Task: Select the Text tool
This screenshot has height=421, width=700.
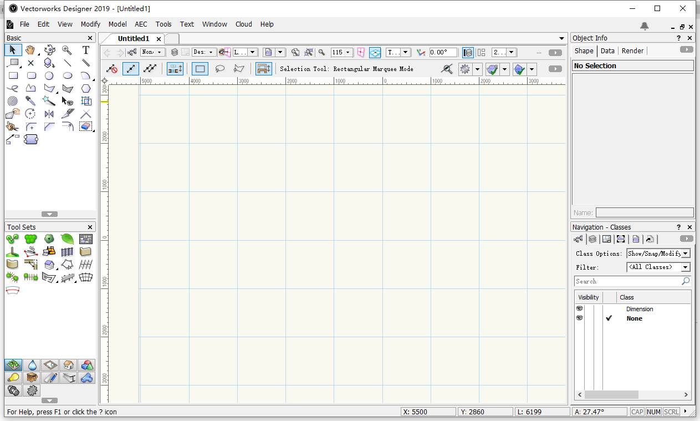Action: pyautogui.click(x=86, y=50)
